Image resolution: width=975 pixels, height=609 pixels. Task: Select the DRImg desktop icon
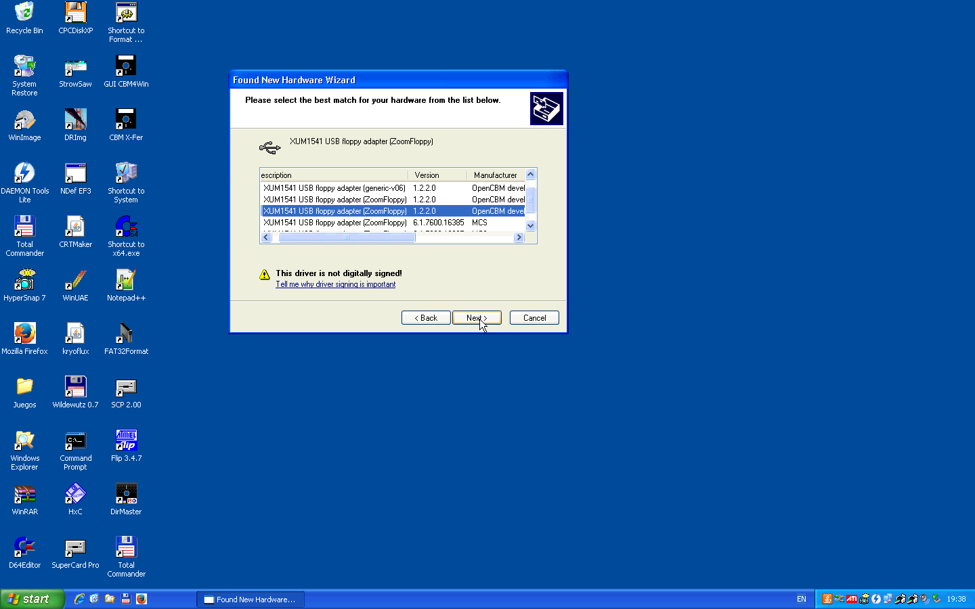tap(75, 125)
